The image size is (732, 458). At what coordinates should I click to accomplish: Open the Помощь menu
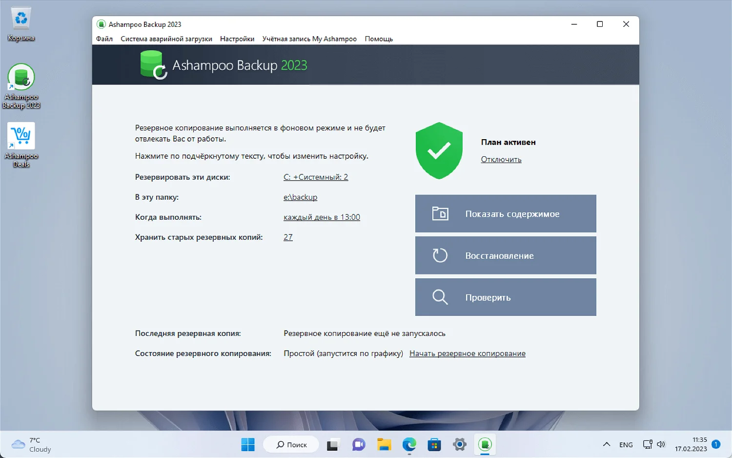pyautogui.click(x=379, y=39)
